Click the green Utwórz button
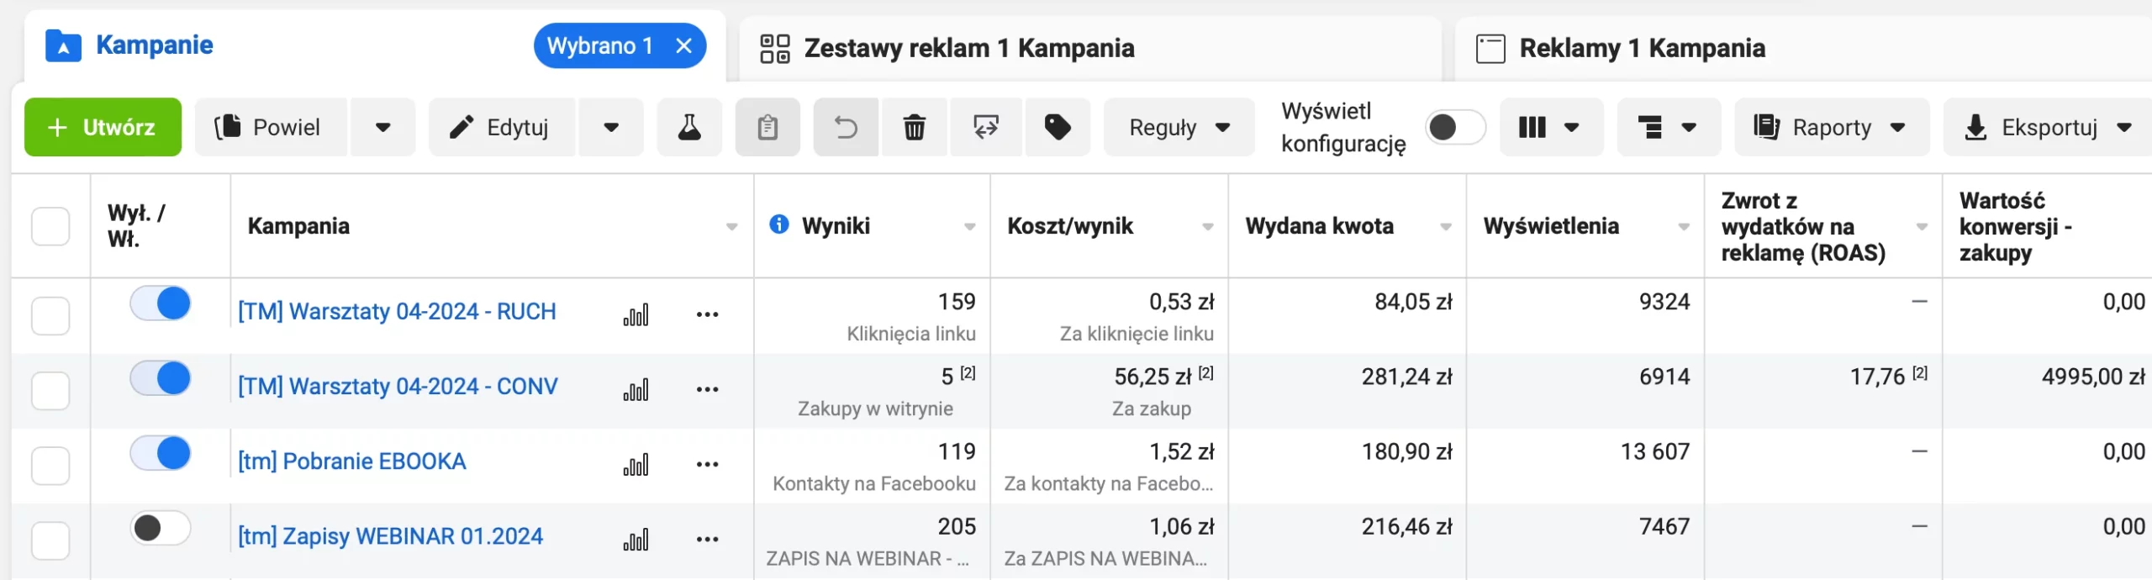This screenshot has width=2152, height=580. (x=103, y=127)
